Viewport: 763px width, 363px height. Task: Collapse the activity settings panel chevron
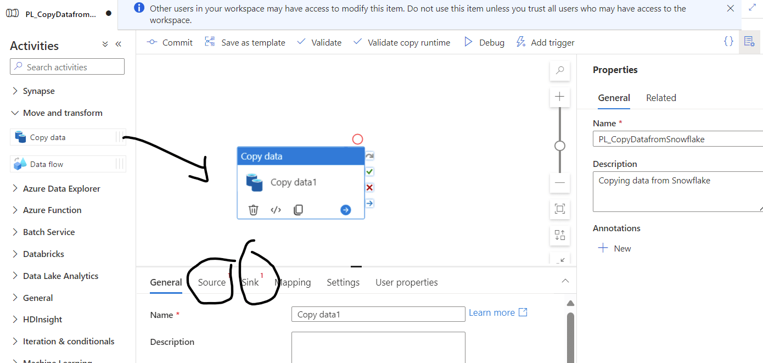point(565,281)
